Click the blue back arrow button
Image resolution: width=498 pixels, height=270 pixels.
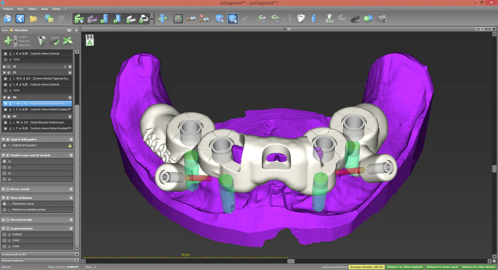point(20,19)
